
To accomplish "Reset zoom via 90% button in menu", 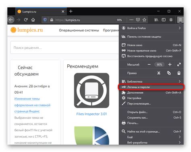I will 159,64.
